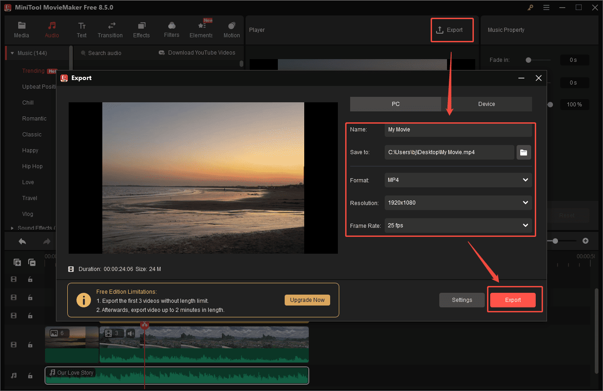The width and height of the screenshot is (603, 391).
Task: Lock the top video track
Action: [x=30, y=279]
